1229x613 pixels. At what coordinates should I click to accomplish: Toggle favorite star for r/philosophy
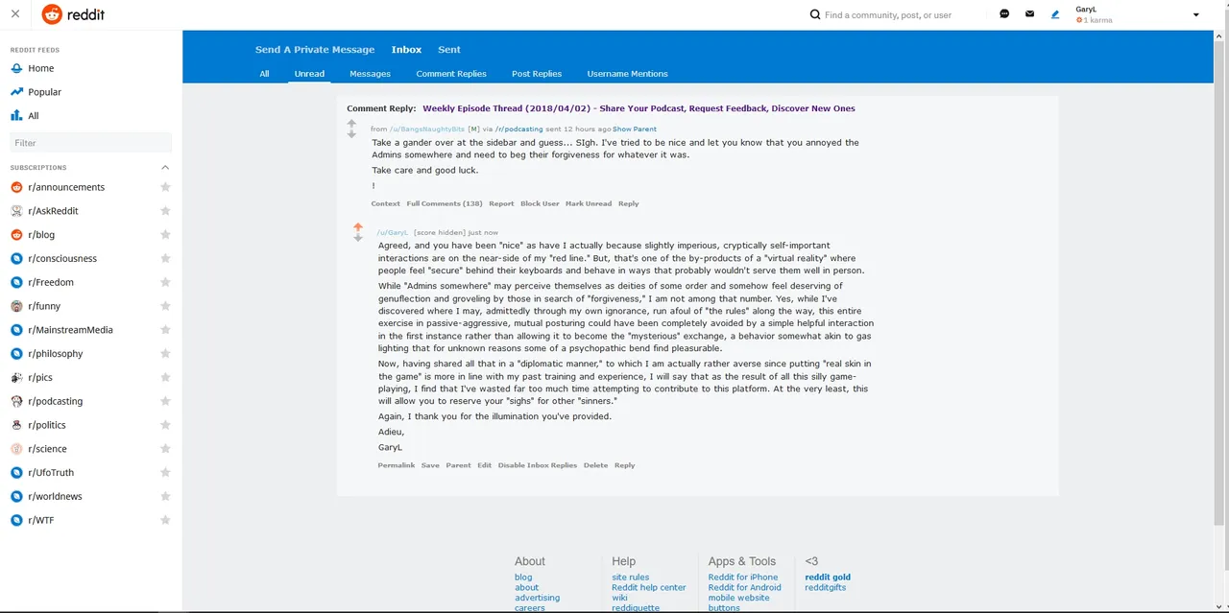coord(165,353)
